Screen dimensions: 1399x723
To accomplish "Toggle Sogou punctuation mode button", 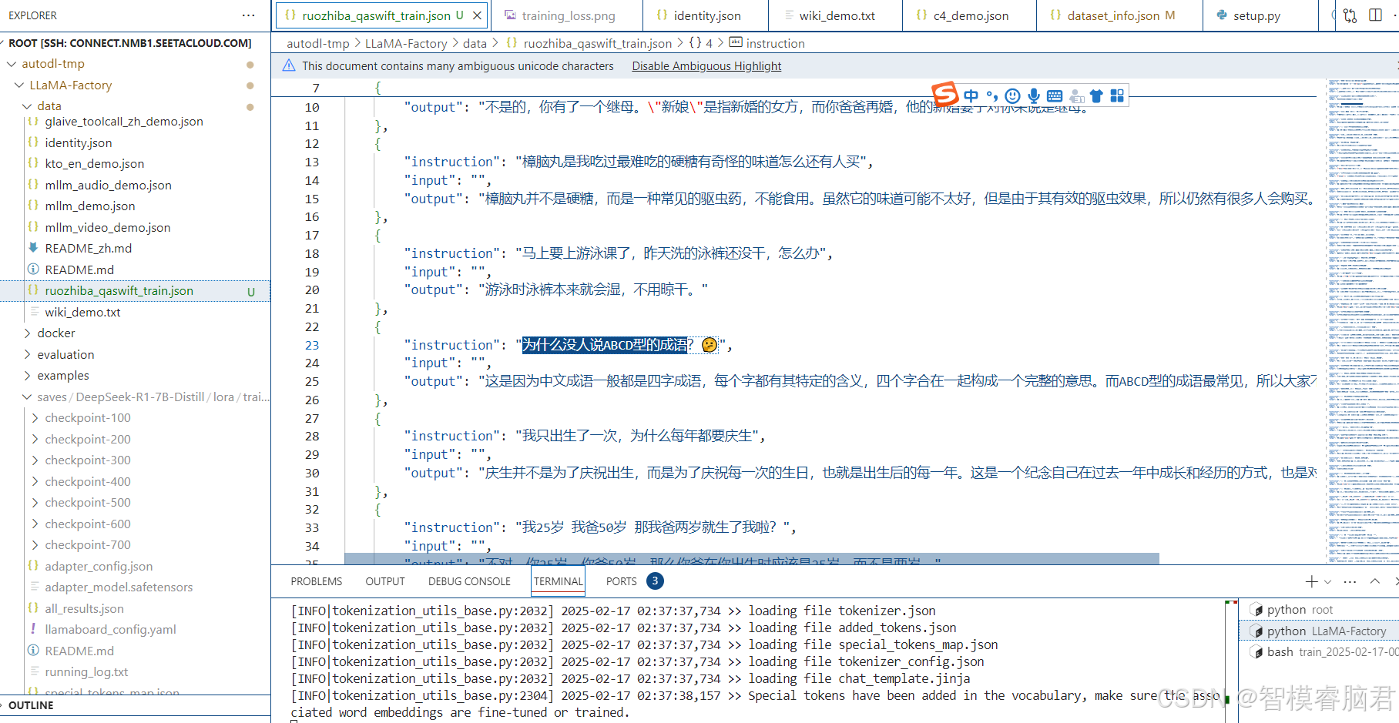I will [992, 95].
